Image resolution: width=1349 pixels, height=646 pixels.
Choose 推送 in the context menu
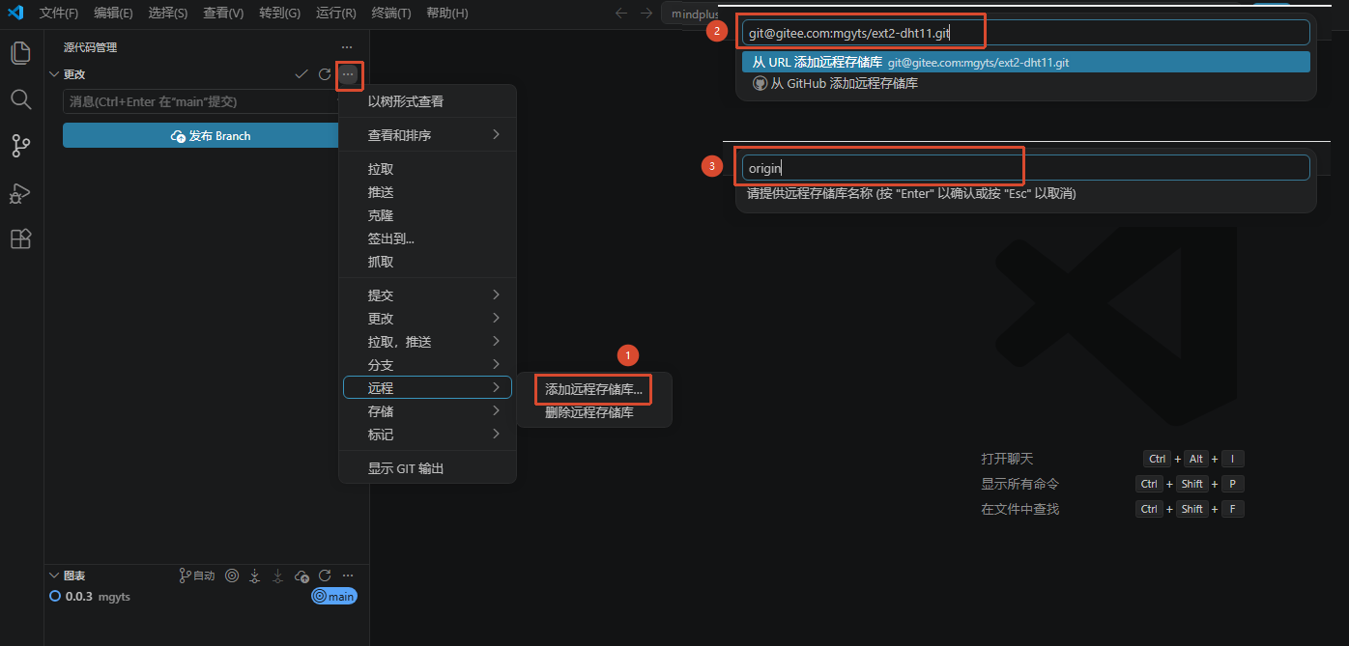click(x=427, y=191)
